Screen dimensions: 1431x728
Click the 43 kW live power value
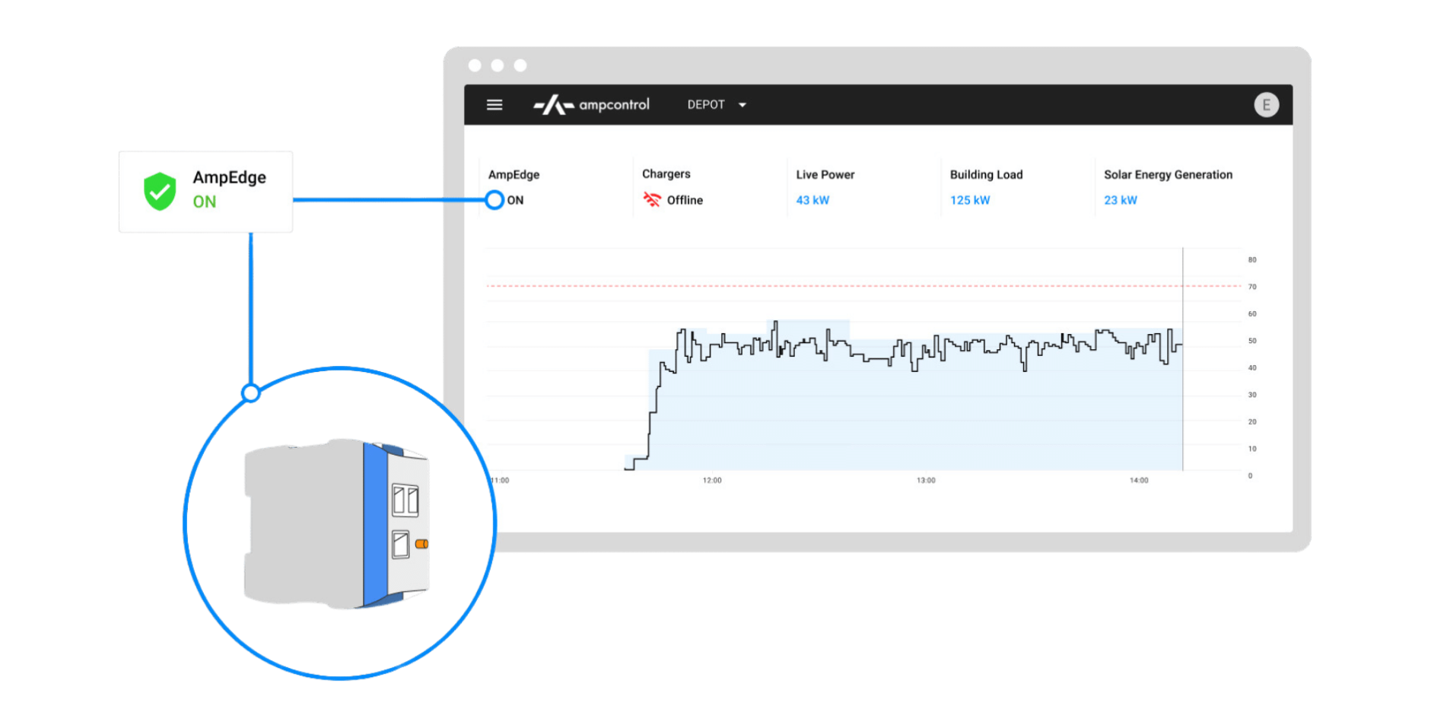point(812,200)
